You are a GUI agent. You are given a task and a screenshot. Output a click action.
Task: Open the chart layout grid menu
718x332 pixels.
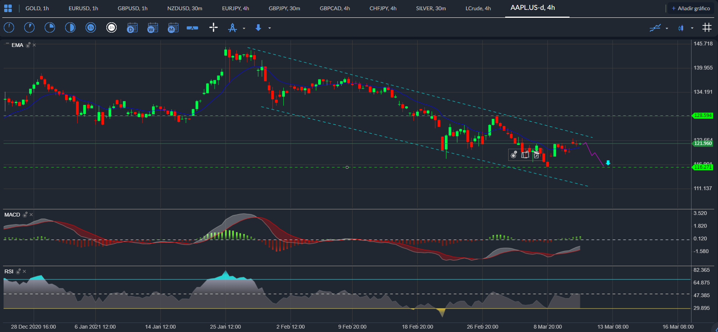pyautogui.click(x=8, y=8)
